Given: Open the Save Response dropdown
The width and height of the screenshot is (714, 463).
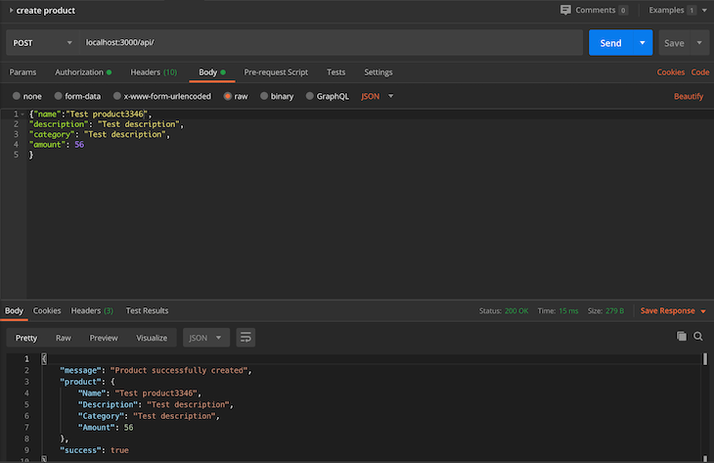Looking at the screenshot, I should pyautogui.click(x=673, y=311).
